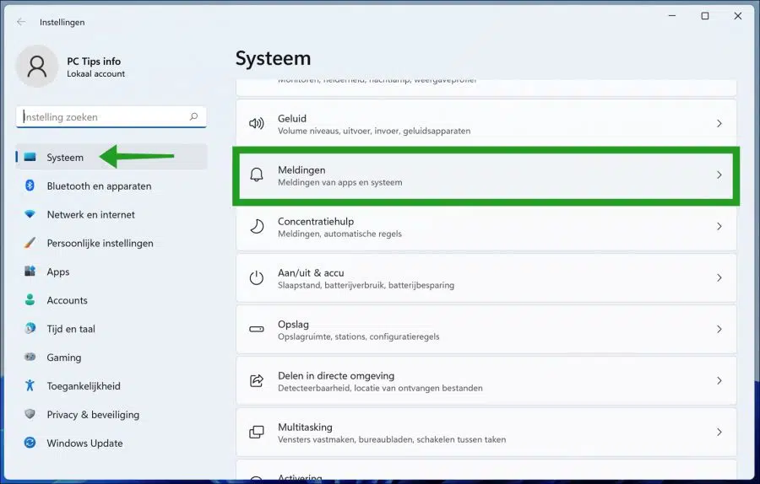
Task: Close the Instellingen window
Action: click(x=738, y=16)
